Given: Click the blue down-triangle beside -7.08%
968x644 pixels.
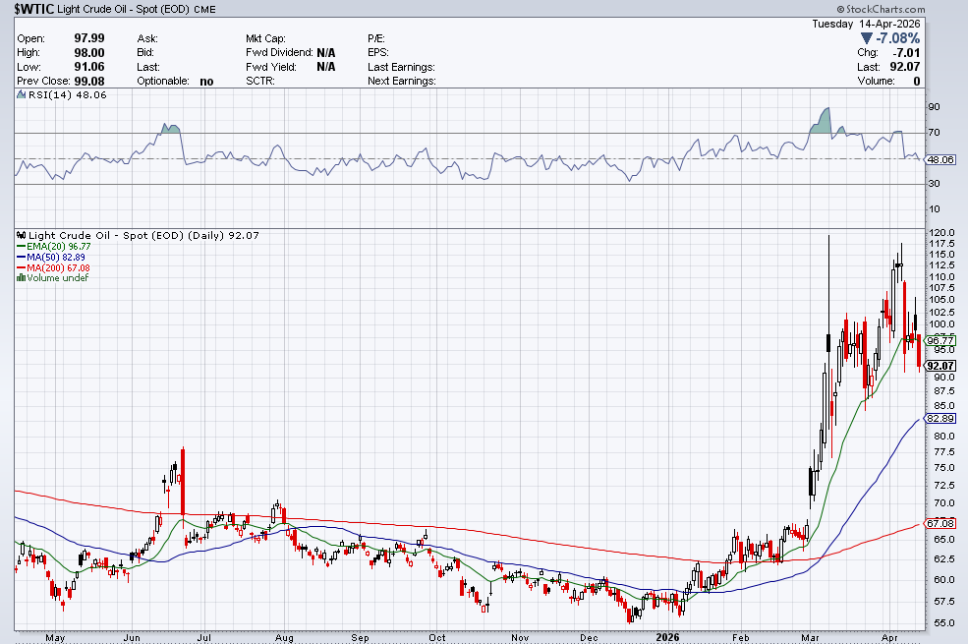Looking at the screenshot, I should [x=867, y=38].
